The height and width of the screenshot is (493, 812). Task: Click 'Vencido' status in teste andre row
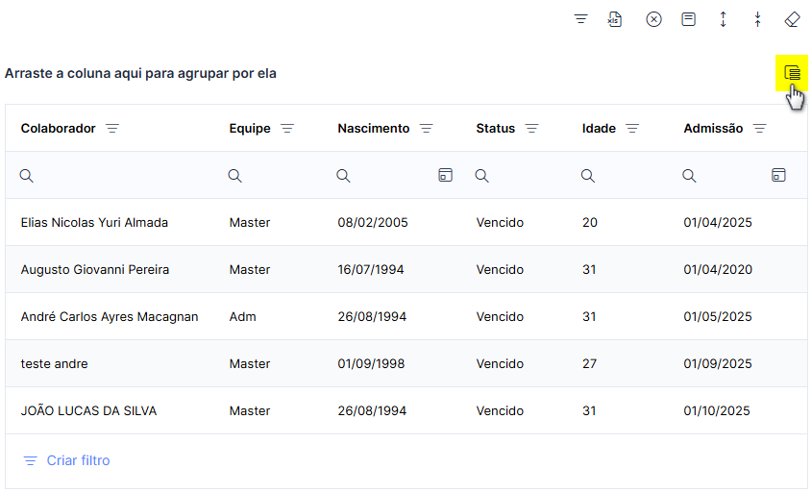500,364
